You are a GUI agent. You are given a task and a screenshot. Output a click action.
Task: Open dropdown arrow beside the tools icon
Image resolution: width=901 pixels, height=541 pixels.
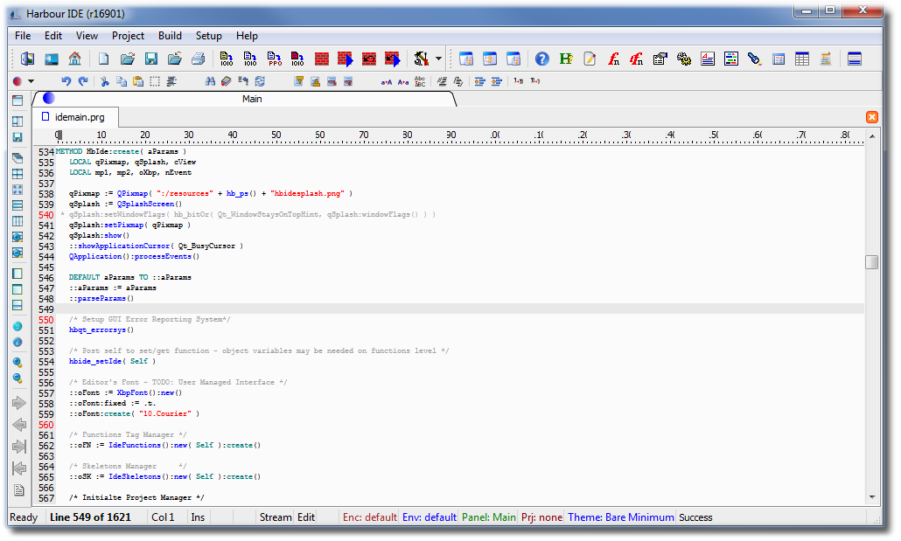[x=438, y=59]
